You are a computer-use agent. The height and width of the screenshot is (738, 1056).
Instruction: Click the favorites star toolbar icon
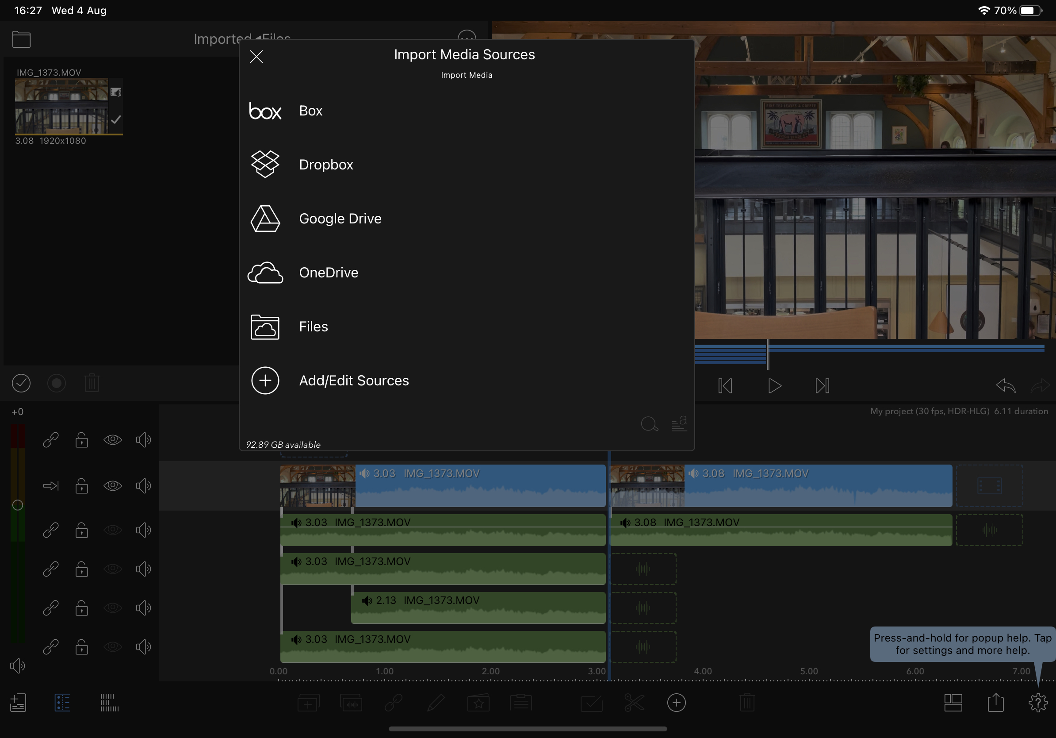[478, 703]
